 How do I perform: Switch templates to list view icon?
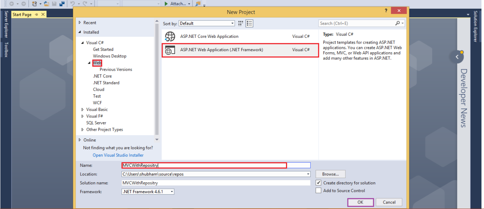pyautogui.click(x=249, y=23)
